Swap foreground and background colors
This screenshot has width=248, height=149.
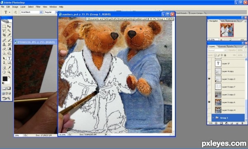click(10, 77)
